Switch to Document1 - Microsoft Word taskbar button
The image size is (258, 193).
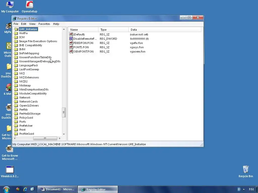pyautogui.click(x=57, y=189)
